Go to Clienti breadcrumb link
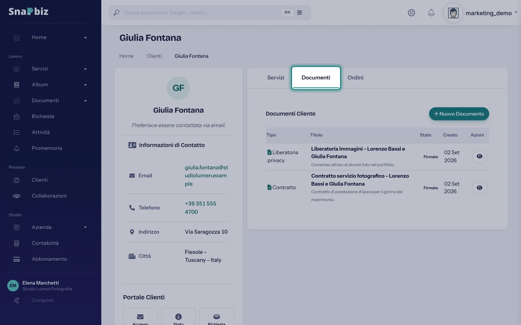 (154, 56)
